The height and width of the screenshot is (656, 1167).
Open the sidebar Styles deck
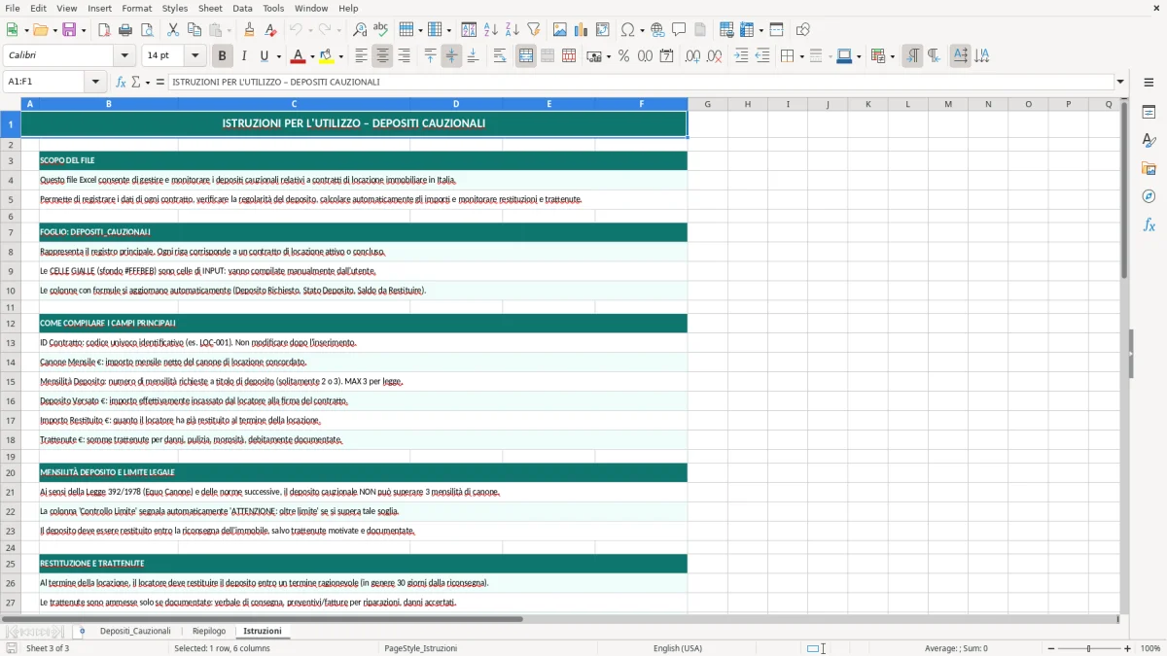click(1149, 140)
